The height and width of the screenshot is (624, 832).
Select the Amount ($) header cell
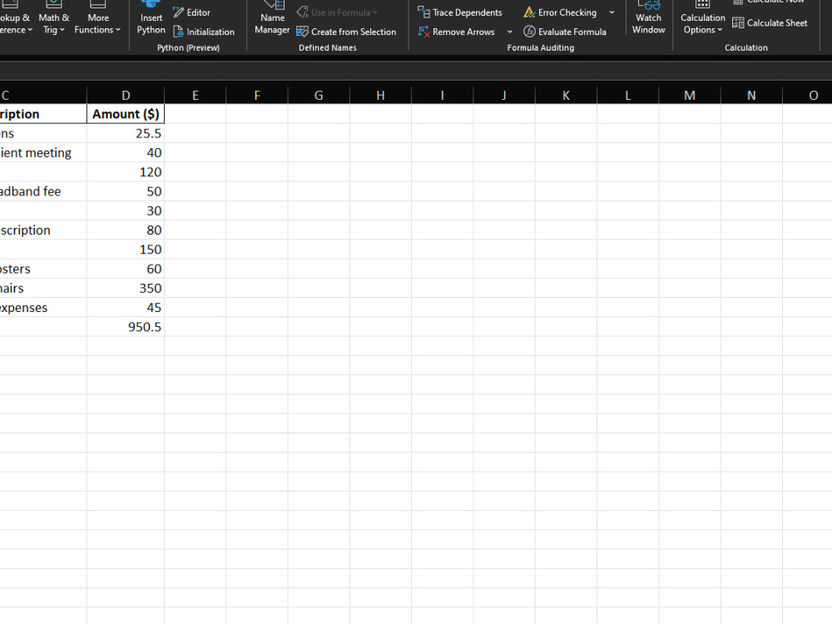[126, 114]
